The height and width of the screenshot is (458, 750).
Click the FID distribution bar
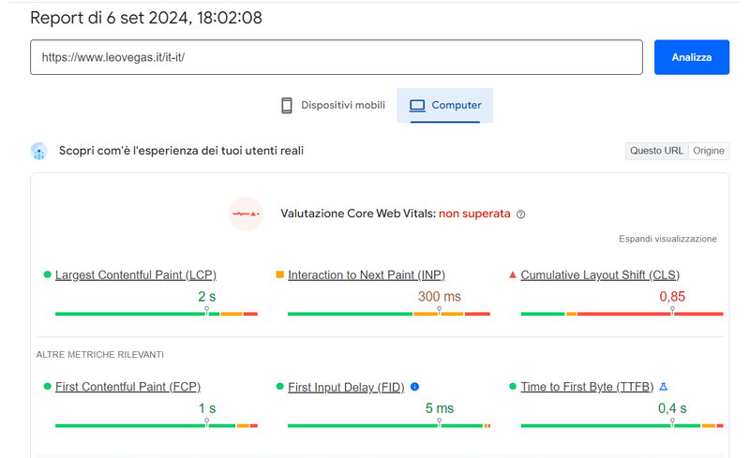[389, 425]
